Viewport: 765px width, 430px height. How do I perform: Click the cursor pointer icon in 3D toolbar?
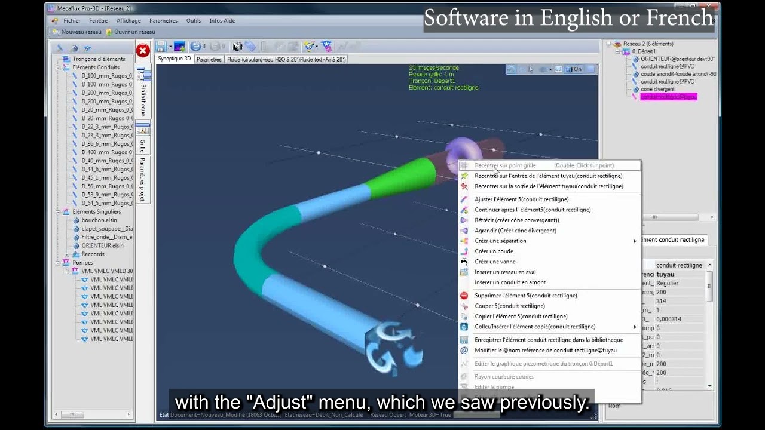coord(531,69)
